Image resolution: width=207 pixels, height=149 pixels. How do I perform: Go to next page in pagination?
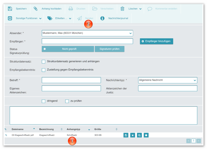(x=199, y=141)
